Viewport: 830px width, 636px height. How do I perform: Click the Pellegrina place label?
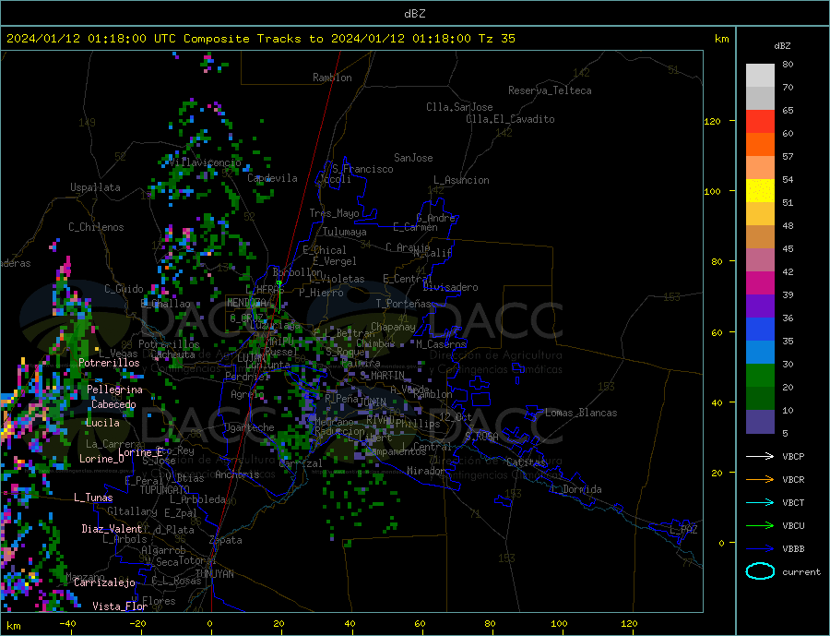point(115,390)
